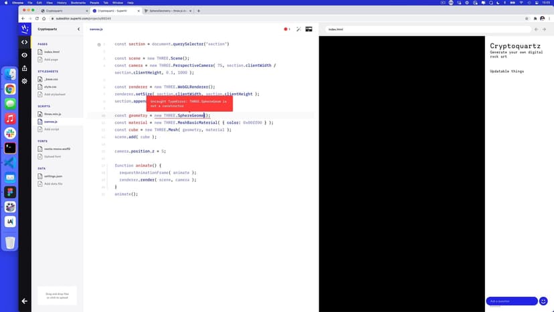Image resolution: width=554 pixels, height=312 pixels.
Task: Open the File menu in menu bar
Action: (30, 3)
